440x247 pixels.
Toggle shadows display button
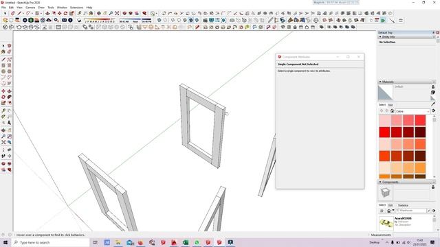click(x=79, y=20)
